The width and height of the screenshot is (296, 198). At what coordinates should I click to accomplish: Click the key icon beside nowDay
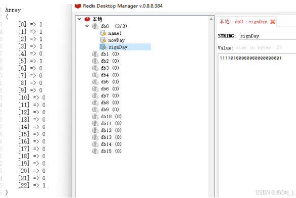(x=103, y=40)
